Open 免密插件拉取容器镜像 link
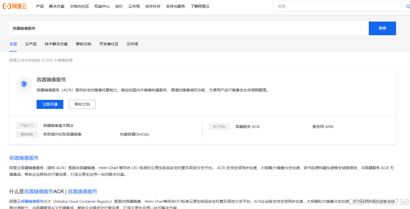 [x=62, y=134]
